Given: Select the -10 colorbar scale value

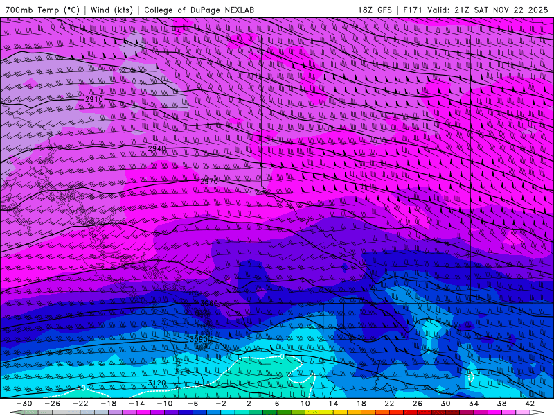Looking at the screenshot, I should (165, 404).
